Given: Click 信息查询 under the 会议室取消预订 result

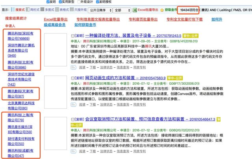Looking at the screenshot, I should point(123,151).
